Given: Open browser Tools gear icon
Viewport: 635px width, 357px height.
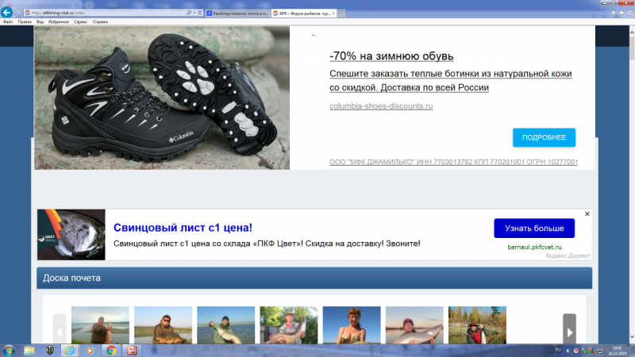Looking at the screenshot, I should (x=629, y=13).
